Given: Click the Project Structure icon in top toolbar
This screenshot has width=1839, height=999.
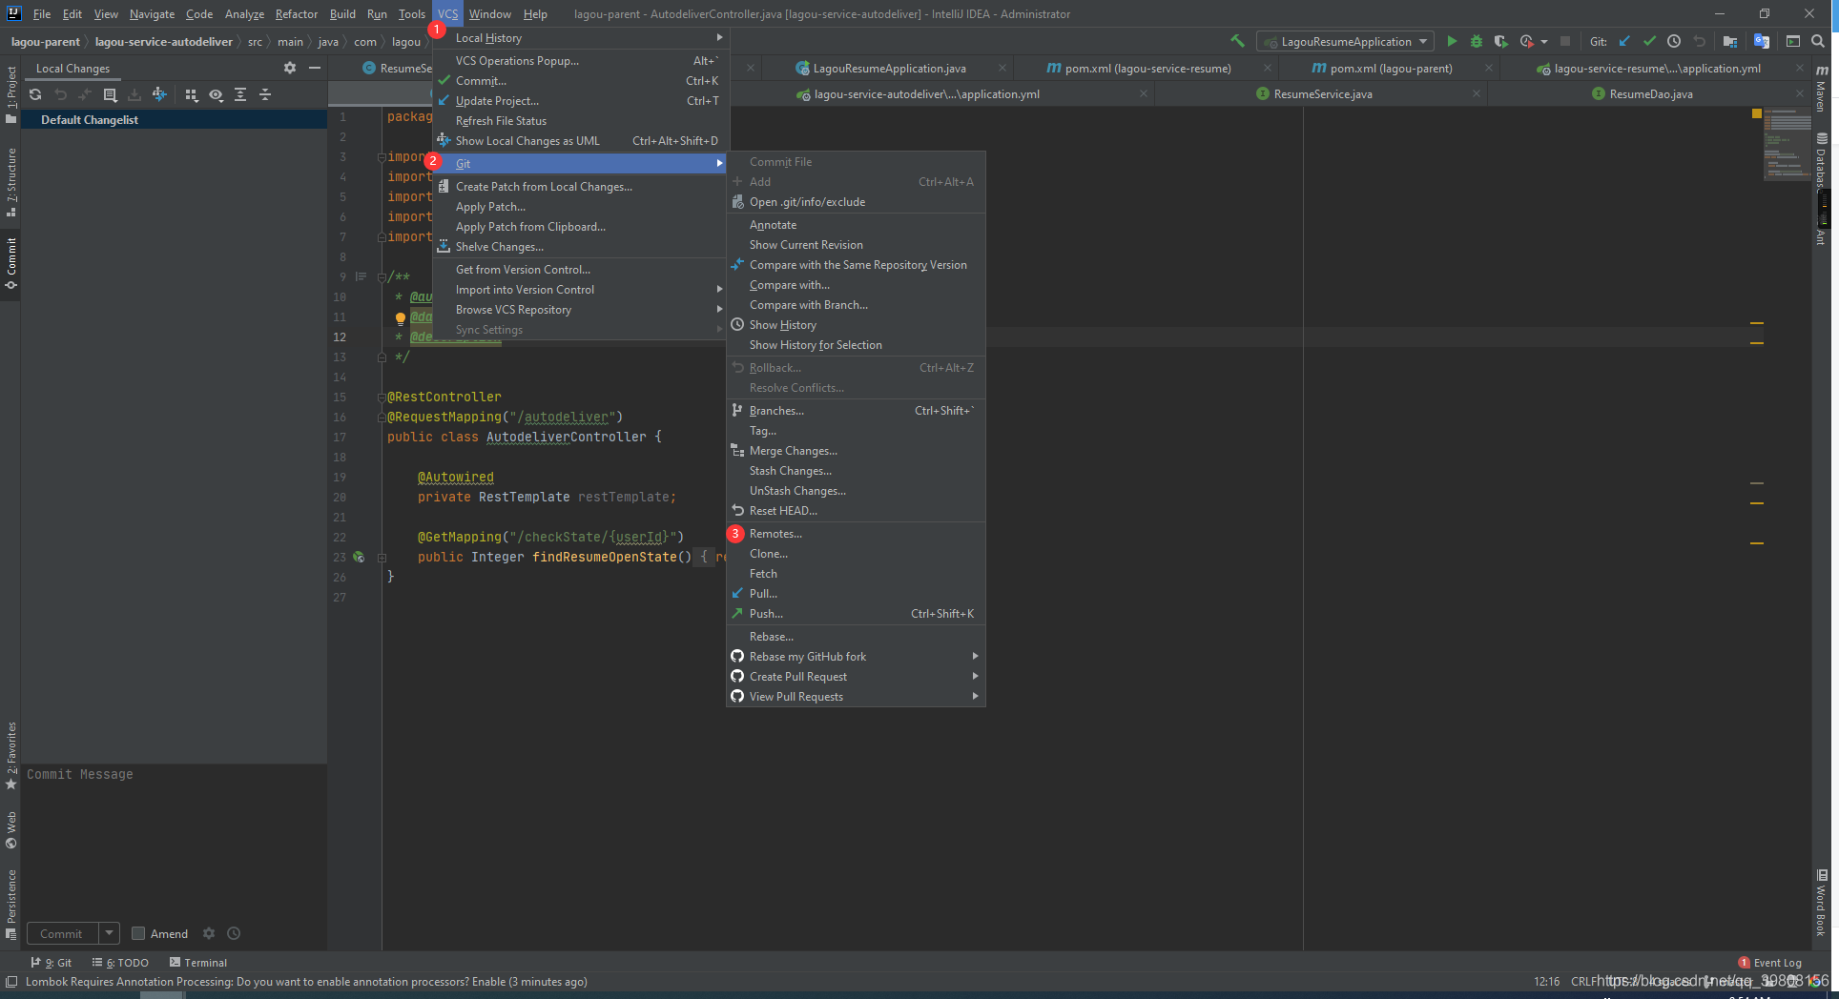Looking at the screenshot, I should click(1729, 41).
